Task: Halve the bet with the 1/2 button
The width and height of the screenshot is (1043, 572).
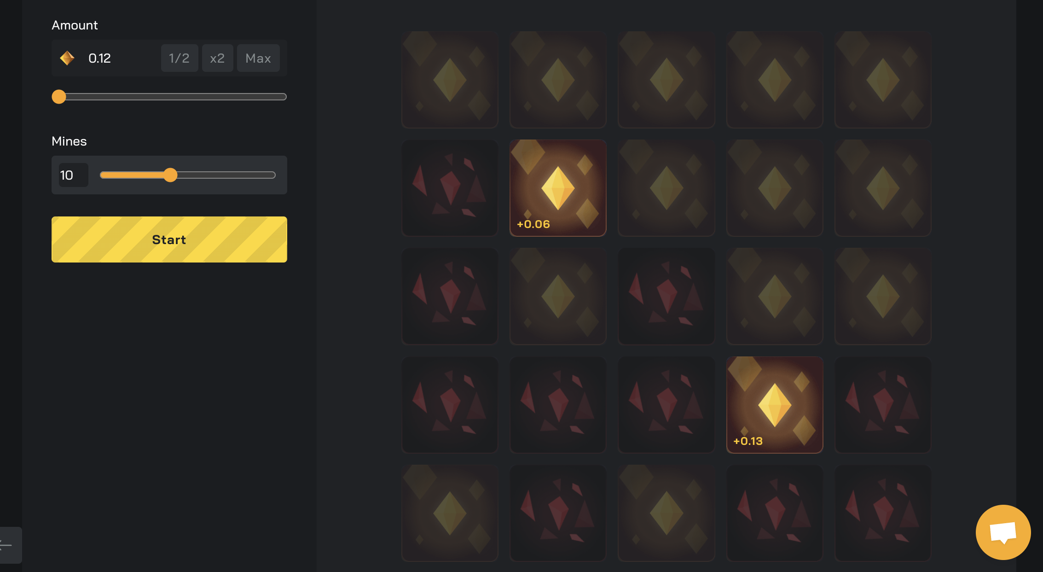Action: click(x=180, y=58)
